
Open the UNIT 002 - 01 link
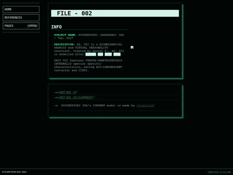click(67, 92)
